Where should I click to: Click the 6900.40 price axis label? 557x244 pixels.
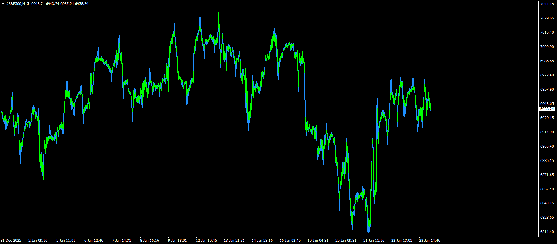[x=547, y=146]
